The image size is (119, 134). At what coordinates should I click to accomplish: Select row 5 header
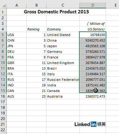click(x=3, y=35)
